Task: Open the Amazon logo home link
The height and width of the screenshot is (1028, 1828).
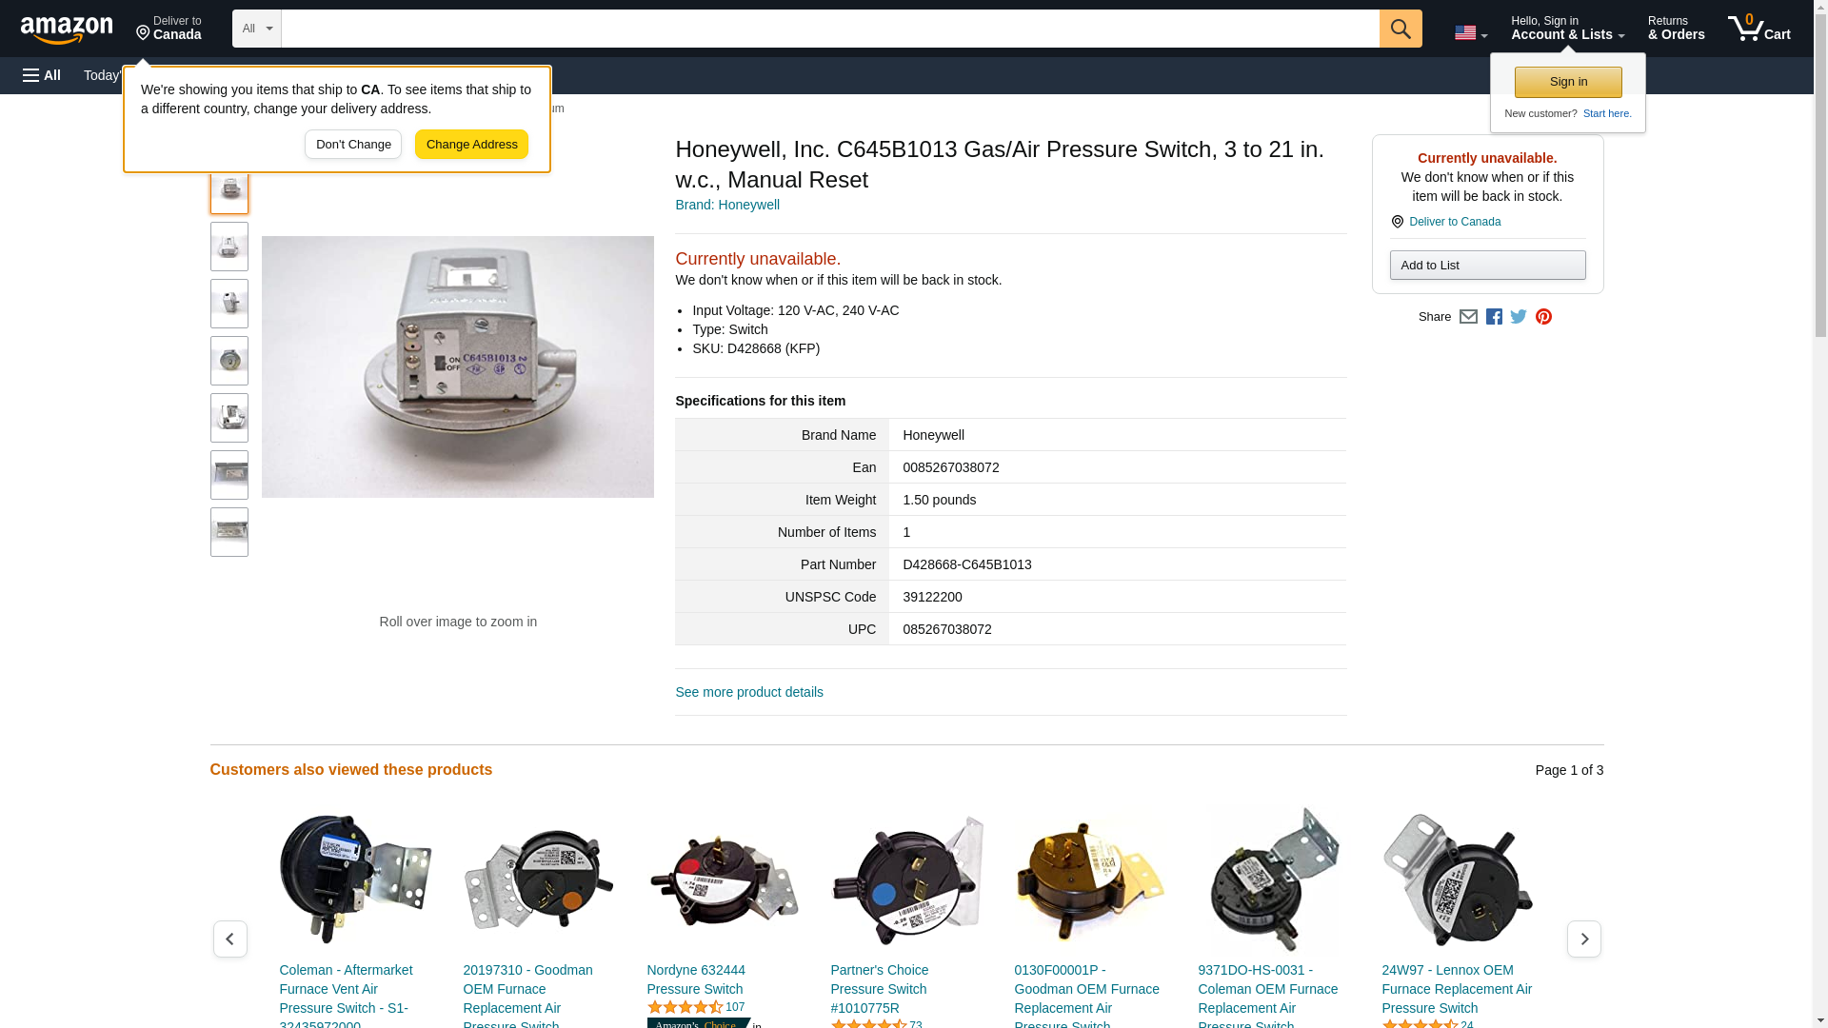Action: click(x=67, y=30)
